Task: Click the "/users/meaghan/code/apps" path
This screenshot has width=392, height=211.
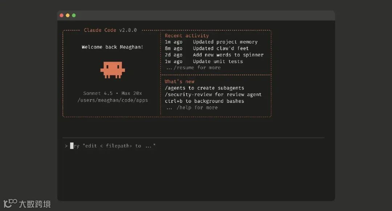Action: [x=113, y=100]
